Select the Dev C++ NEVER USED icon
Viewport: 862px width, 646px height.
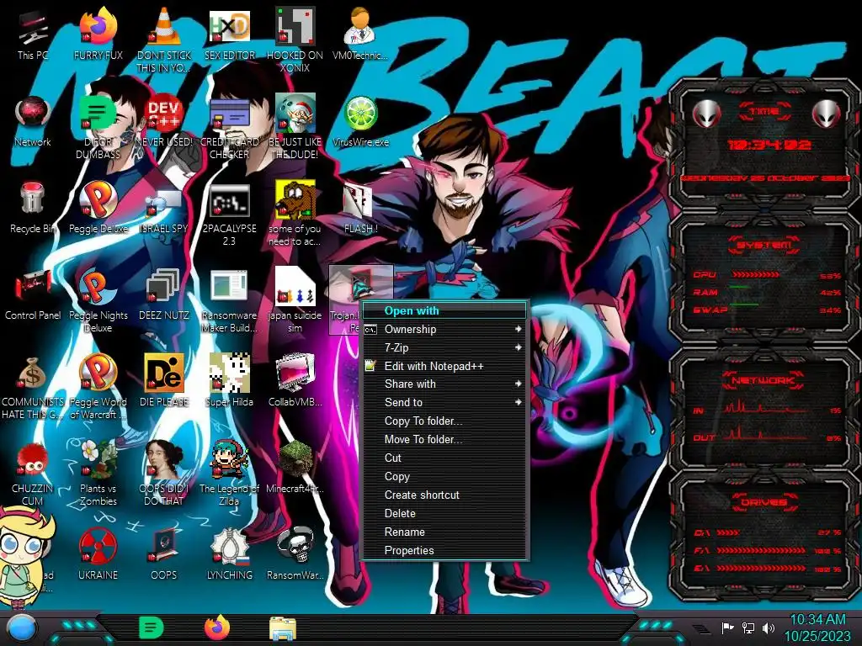164,121
